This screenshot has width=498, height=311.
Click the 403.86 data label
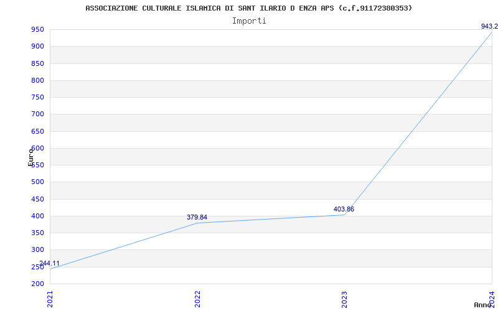344,210
